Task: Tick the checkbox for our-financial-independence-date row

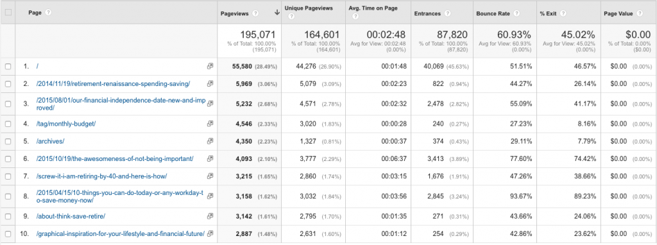Action: (x=8, y=103)
